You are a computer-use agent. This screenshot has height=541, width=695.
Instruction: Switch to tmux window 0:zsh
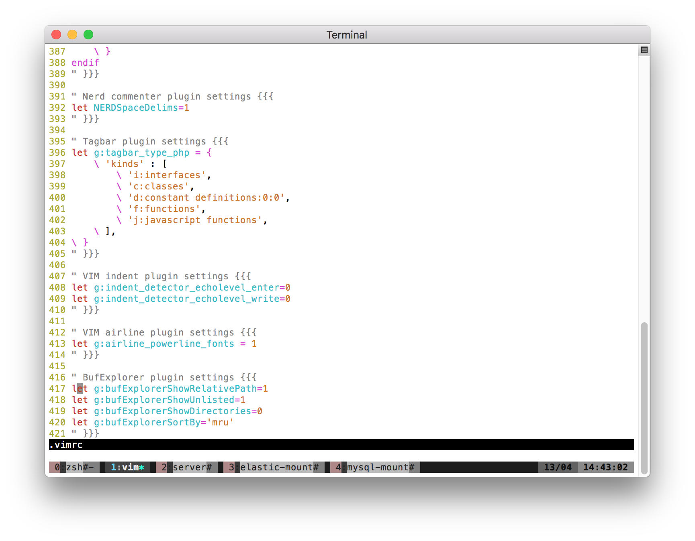pos(74,467)
